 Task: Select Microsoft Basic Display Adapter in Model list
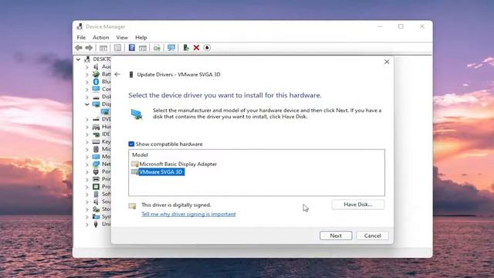click(x=178, y=164)
